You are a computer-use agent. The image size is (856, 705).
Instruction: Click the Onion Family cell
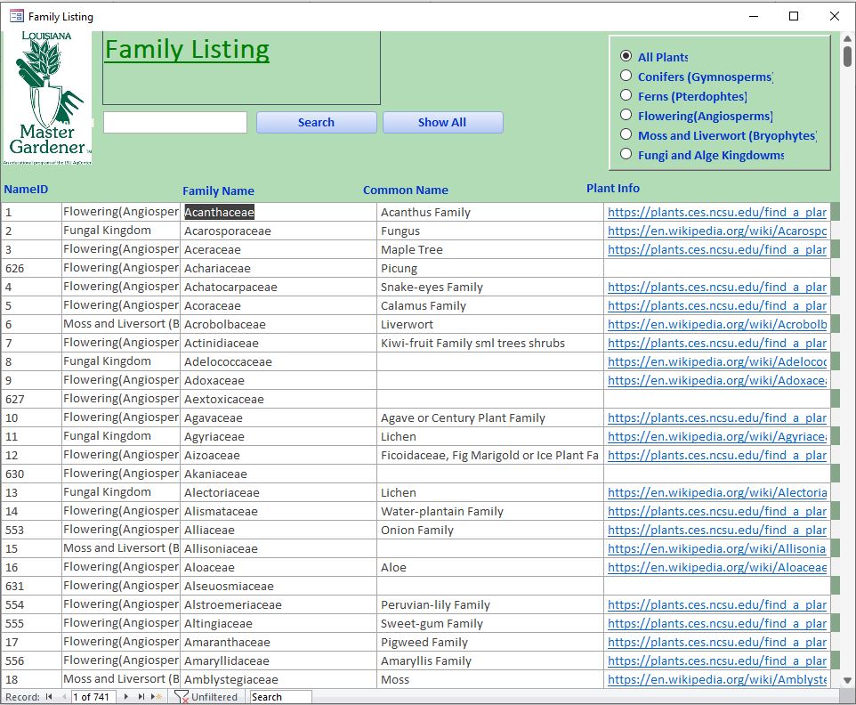[x=489, y=530]
